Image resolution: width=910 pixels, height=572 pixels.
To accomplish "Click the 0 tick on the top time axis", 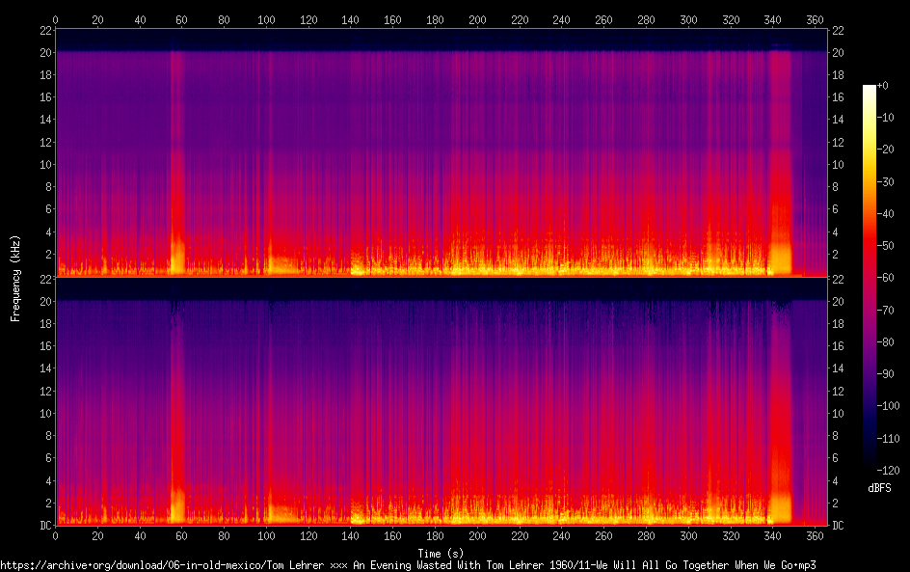I will point(56,18).
